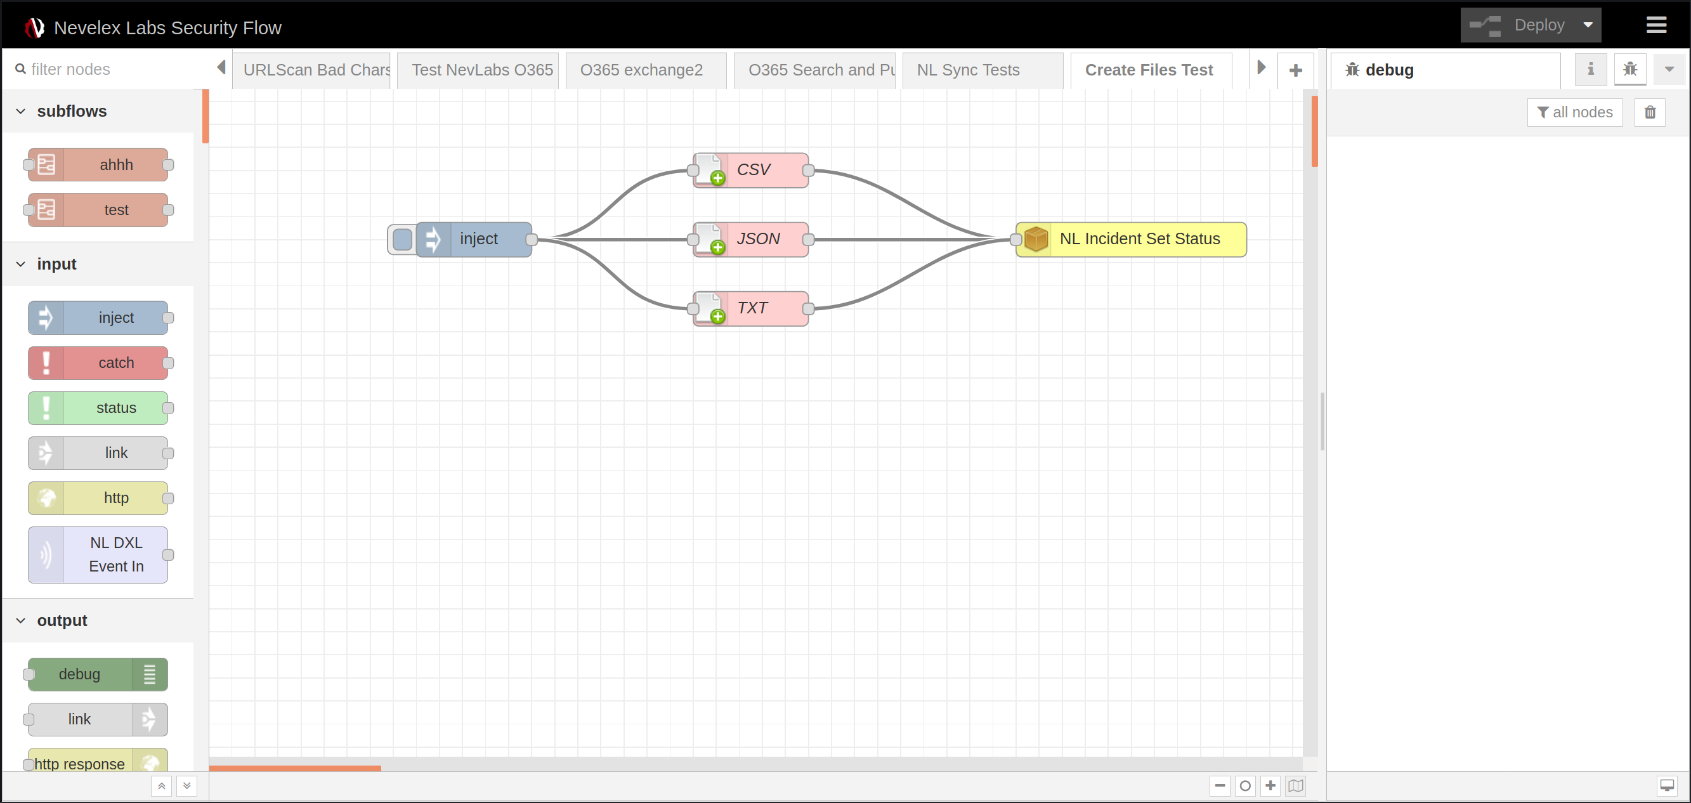Screen dimensions: 1691x803
Task: Toggle the navigator map icon
Action: tap(1295, 785)
